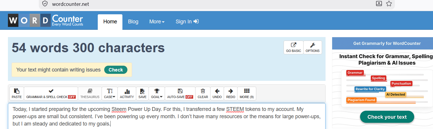Select the Home tab
The height and width of the screenshot is (129, 433).
110,22
